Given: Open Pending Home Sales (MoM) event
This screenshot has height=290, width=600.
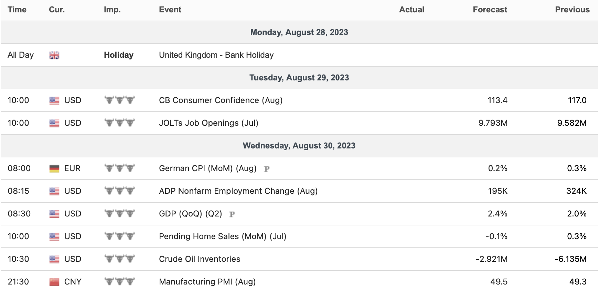Looking at the screenshot, I should pos(222,236).
